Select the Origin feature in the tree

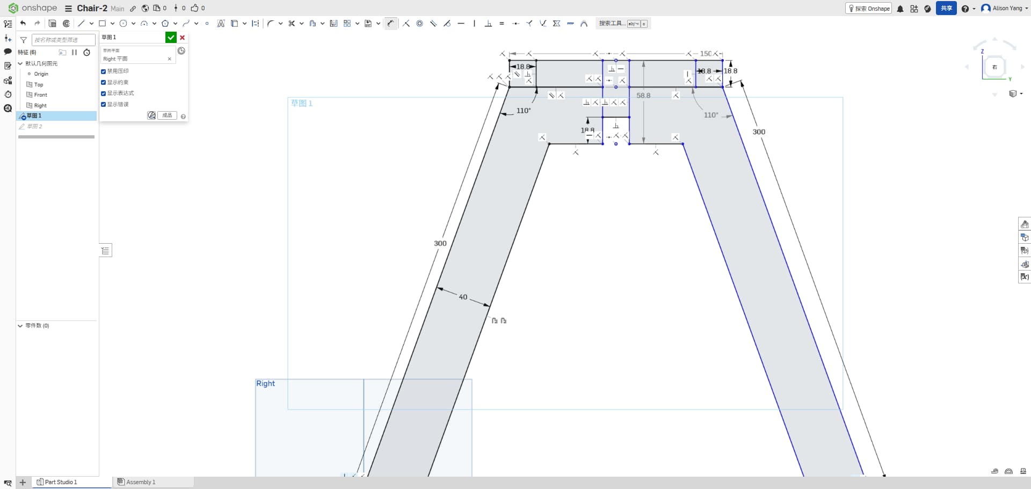point(41,74)
